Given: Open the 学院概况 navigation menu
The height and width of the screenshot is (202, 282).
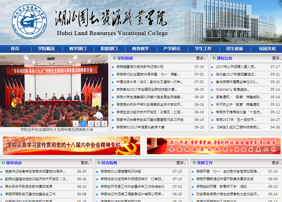Looking at the screenshot, I should pyautogui.click(x=46, y=49).
